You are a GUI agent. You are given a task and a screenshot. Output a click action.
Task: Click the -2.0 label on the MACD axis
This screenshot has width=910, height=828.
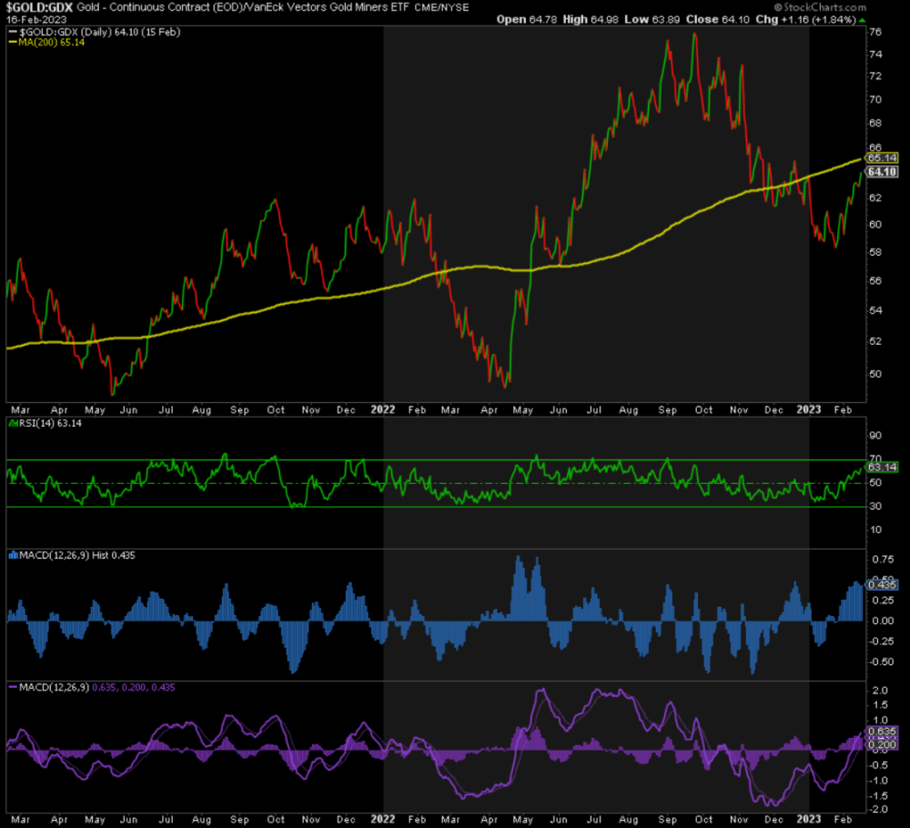pyautogui.click(x=878, y=810)
